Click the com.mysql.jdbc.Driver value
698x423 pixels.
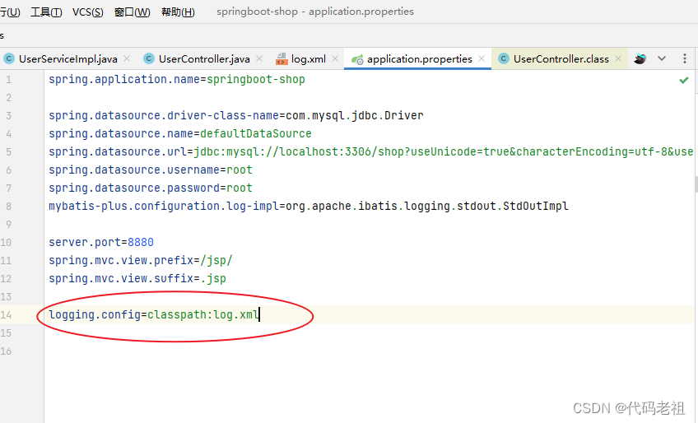point(354,116)
